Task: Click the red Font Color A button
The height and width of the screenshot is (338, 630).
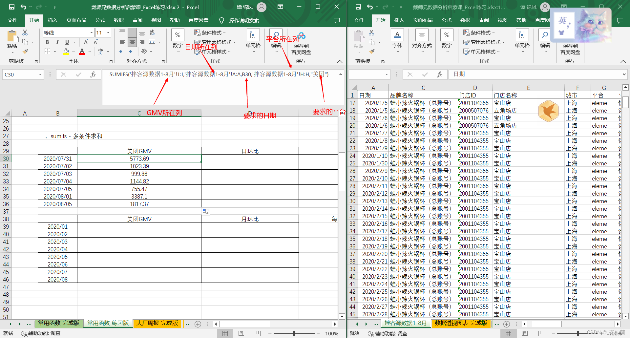Action: (x=82, y=52)
